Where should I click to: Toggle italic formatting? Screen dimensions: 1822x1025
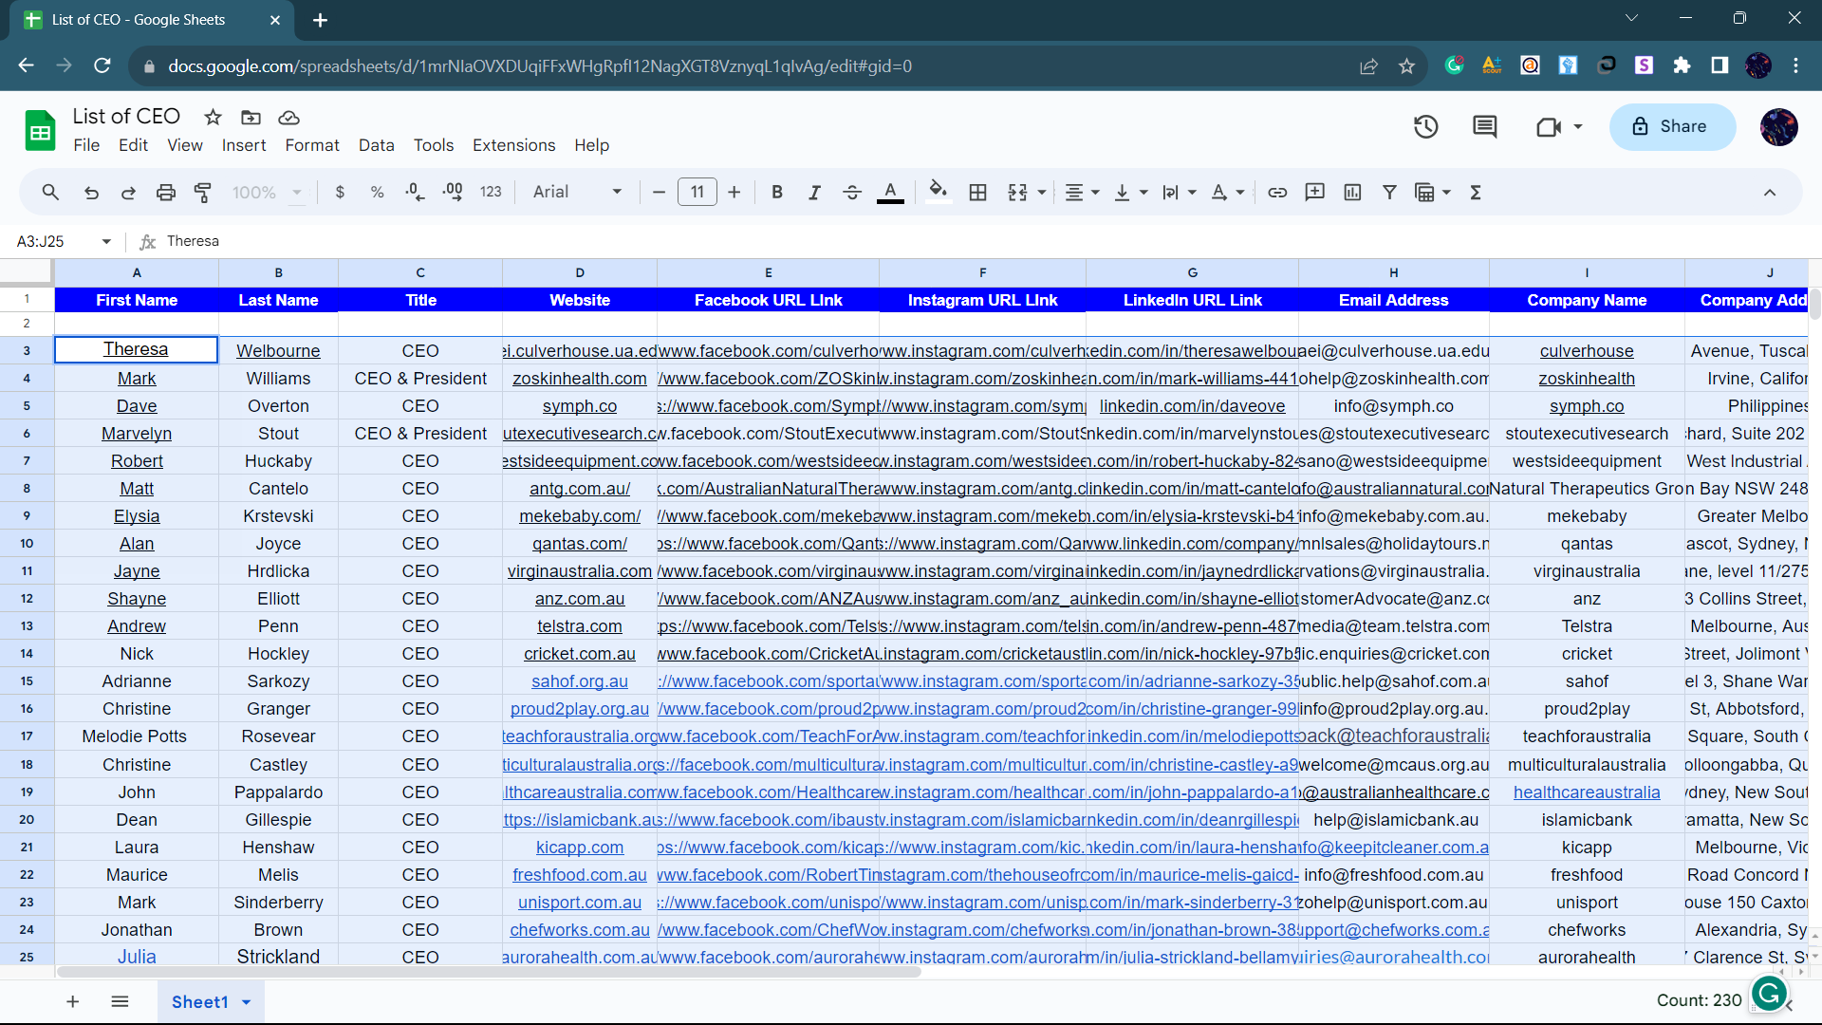(x=814, y=193)
